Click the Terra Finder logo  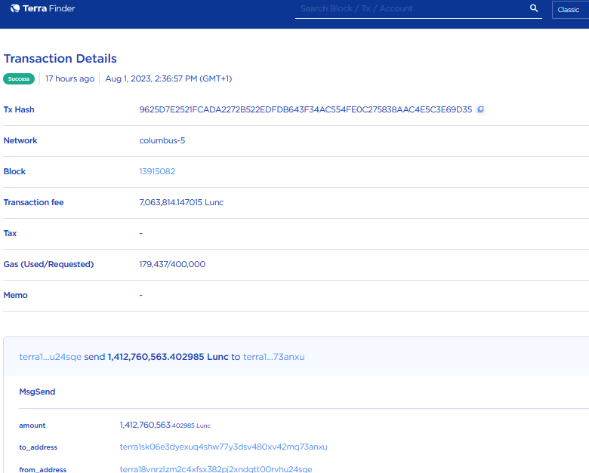pos(43,9)
